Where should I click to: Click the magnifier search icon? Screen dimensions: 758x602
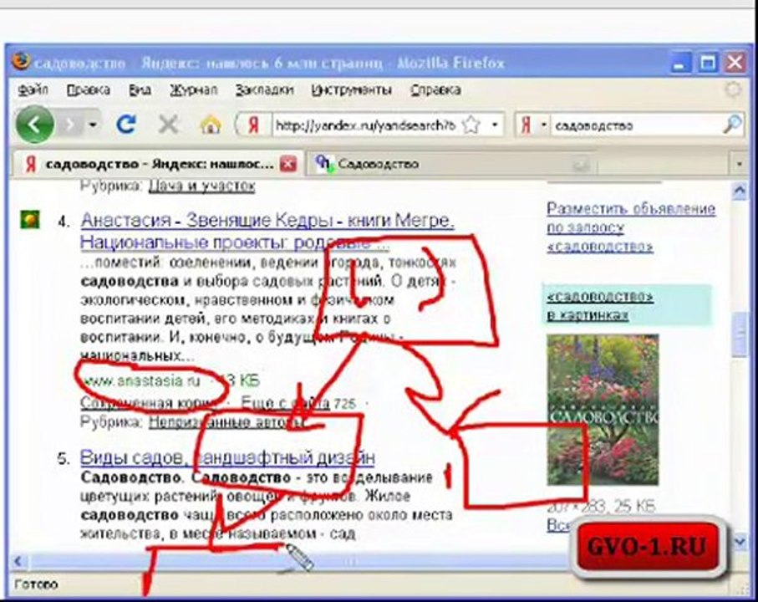(x=732, y=125)
